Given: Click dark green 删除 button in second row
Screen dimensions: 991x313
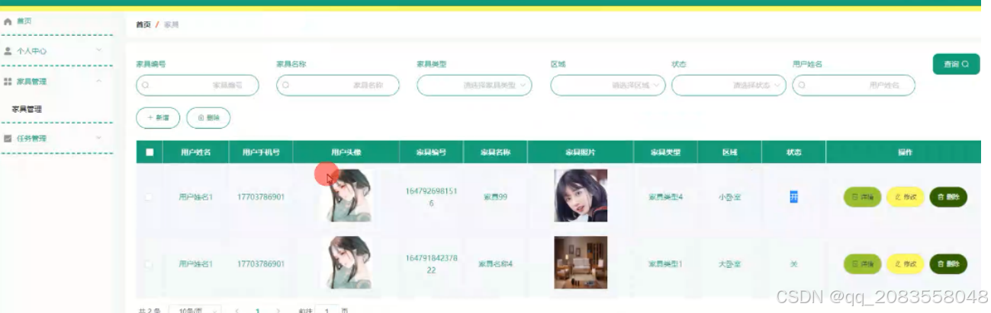Looking at the screenshot, I should click(948, 264).
